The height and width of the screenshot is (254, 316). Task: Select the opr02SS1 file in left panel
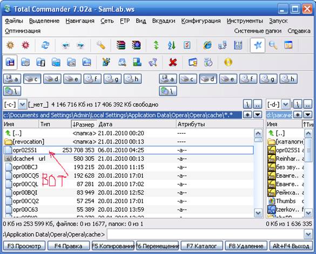129,150
